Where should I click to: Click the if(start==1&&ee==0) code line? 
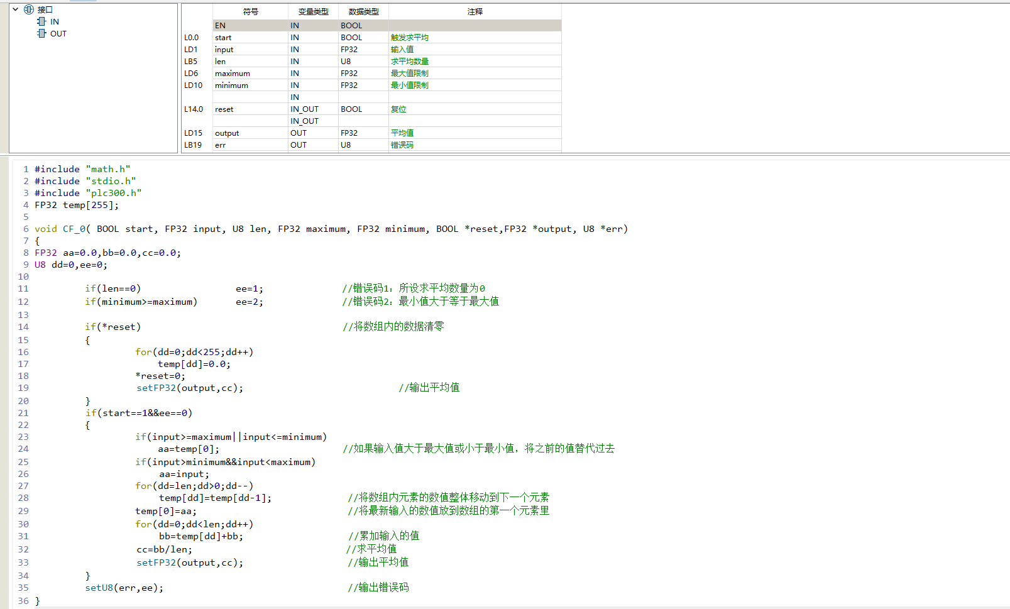pos(139,413)
